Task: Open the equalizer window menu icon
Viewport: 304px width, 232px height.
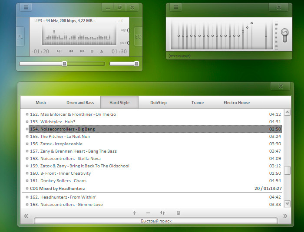Action: [175, 7]
